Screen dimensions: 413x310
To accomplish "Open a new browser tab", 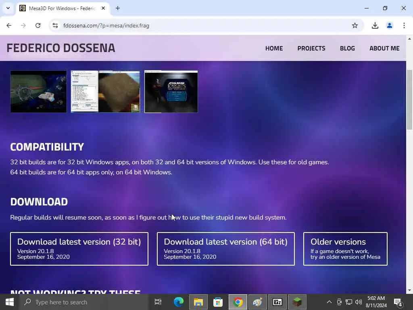I will [x=118, y=8].
